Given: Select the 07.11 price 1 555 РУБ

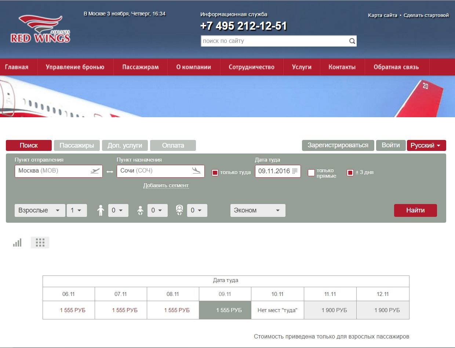Looking at the screenshot, I should click(121, 310).
